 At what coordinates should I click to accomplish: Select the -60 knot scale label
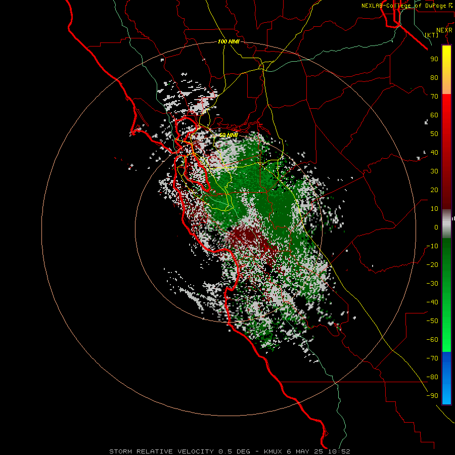click(x=432, y=340)
